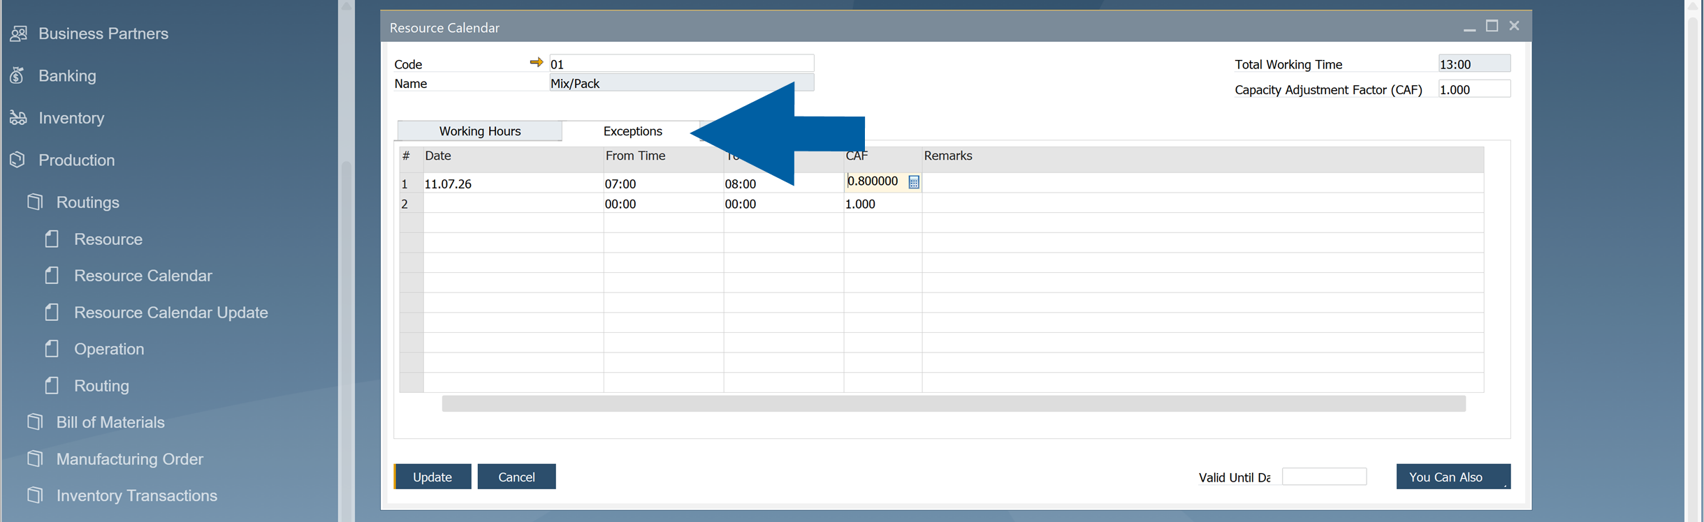The height and width of the screenshot is (522, 1704).
Task: Open Resource Calendar from the menu
Action: (x=143, y=276)
